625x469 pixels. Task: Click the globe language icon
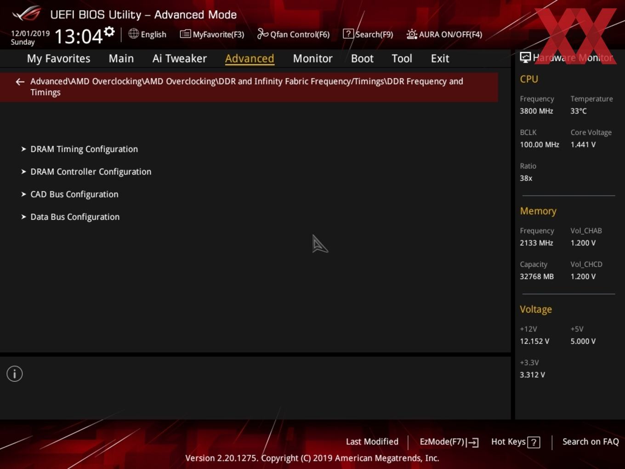(133, 34)
